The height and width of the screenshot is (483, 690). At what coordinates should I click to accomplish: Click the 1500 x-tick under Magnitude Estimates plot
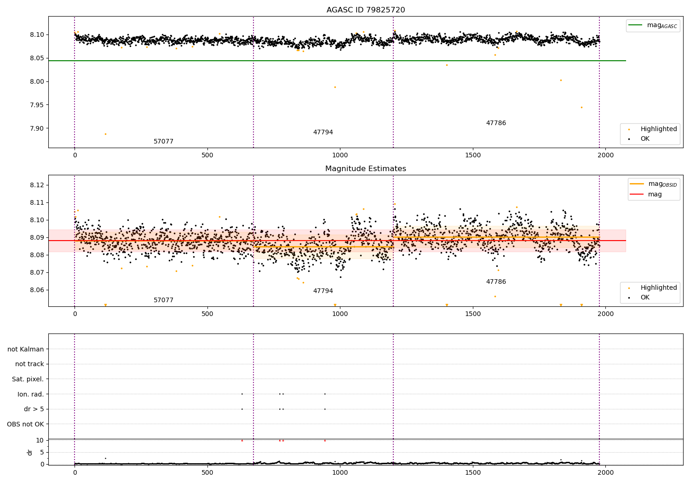473,314
